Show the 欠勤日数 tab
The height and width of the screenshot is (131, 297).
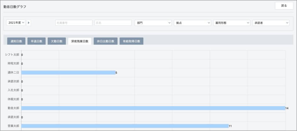pos(57,41)
